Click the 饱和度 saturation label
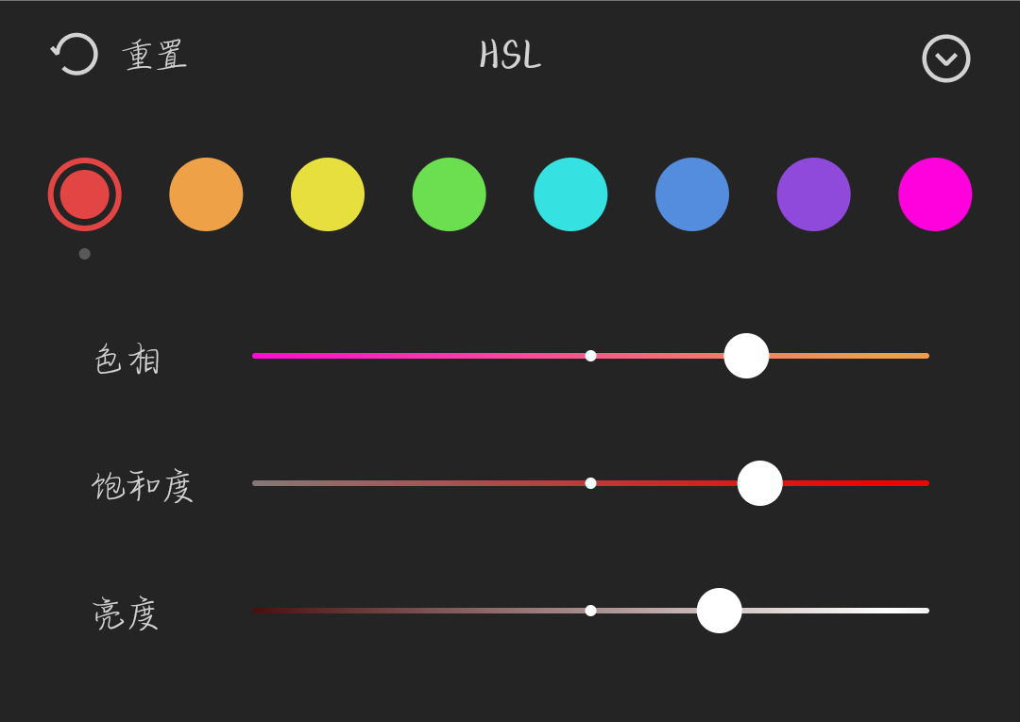Viewport: 1020px width, 722px height. pos(143,487)
